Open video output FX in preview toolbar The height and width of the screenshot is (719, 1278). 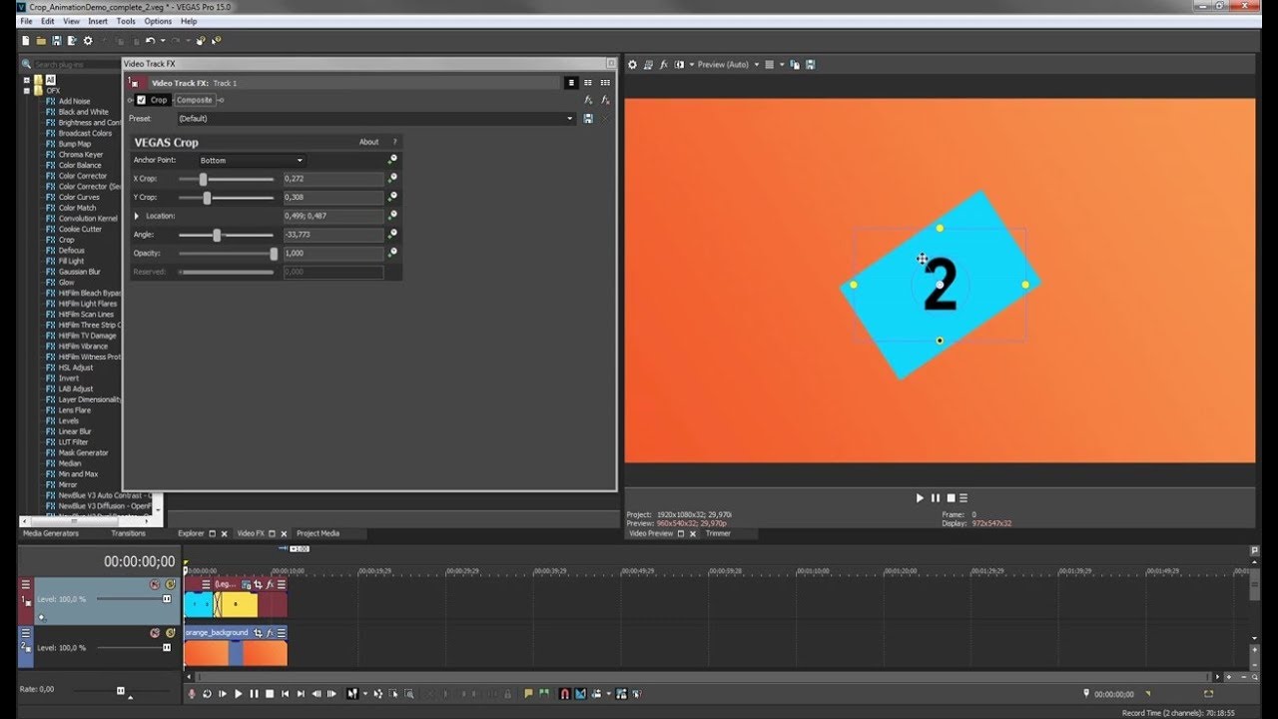[x=664, y=64]
